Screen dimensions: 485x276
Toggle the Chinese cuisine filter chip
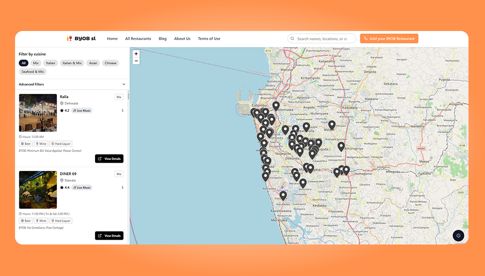pyautogui.click(x=110, y=63)
